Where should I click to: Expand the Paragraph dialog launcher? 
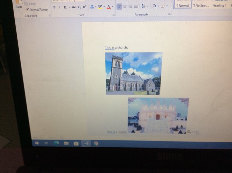click(169, 14)
